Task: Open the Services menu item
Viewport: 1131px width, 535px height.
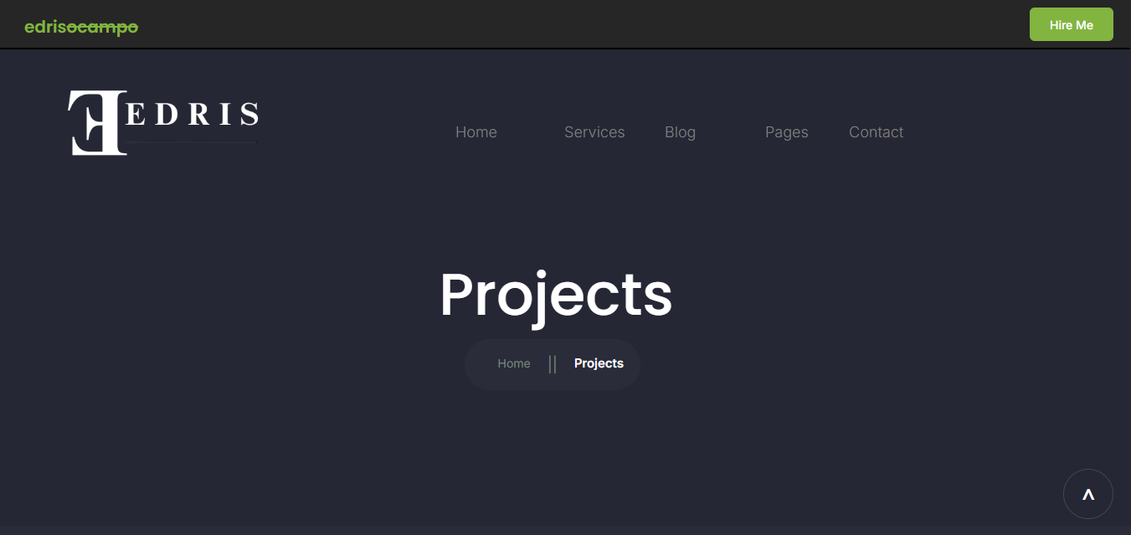Action: coord(594,132)
